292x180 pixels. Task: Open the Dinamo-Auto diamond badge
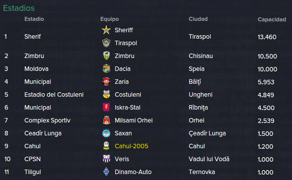click(x=106, y=172)
